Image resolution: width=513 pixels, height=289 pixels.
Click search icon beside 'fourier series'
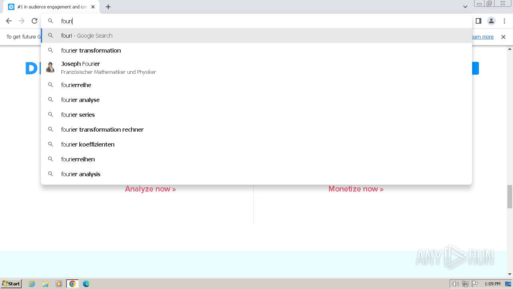point(50,115)
